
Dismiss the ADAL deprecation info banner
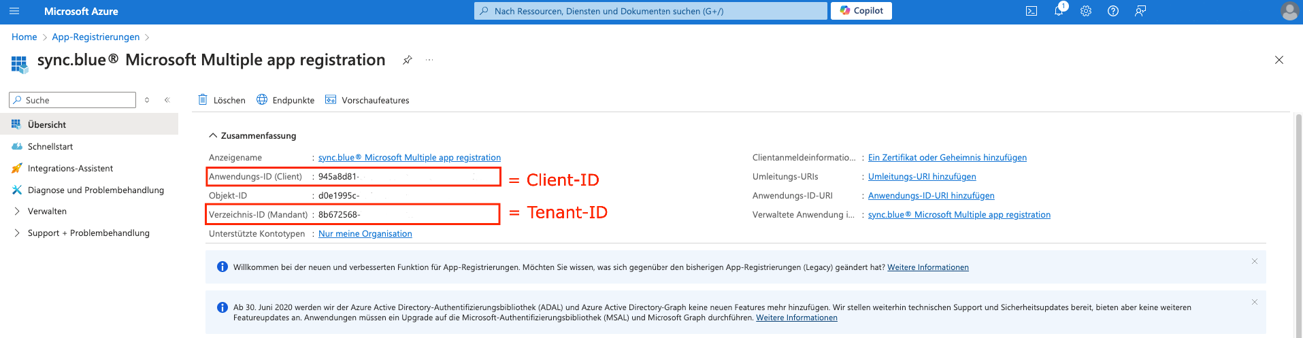coord(1255,302)
